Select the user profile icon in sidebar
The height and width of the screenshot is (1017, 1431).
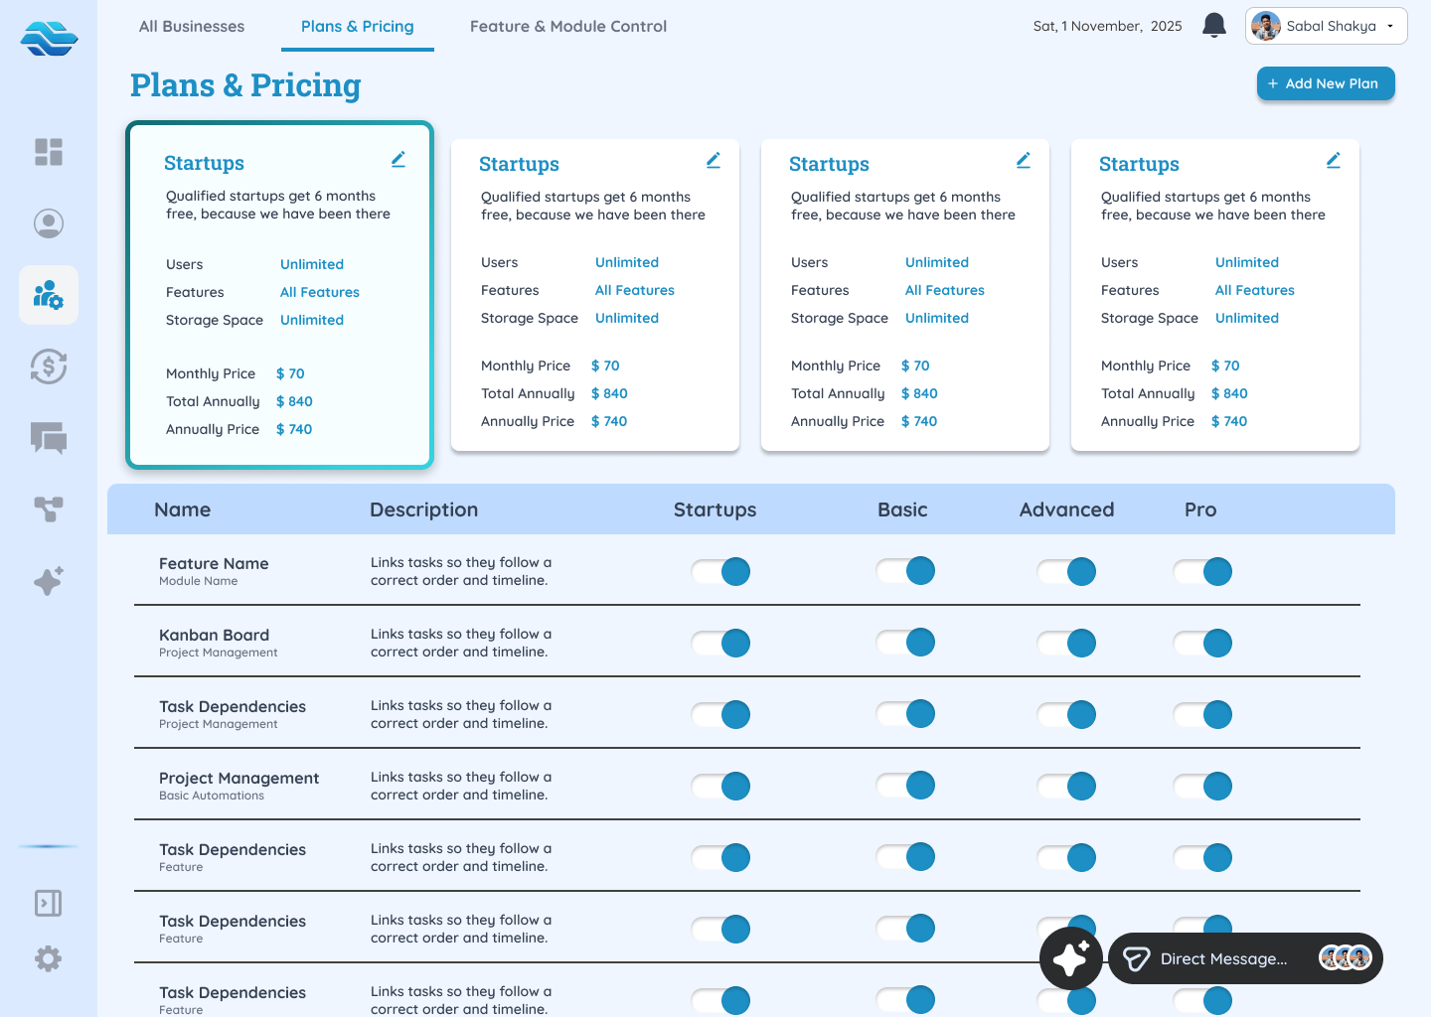(x=48, y=223)
